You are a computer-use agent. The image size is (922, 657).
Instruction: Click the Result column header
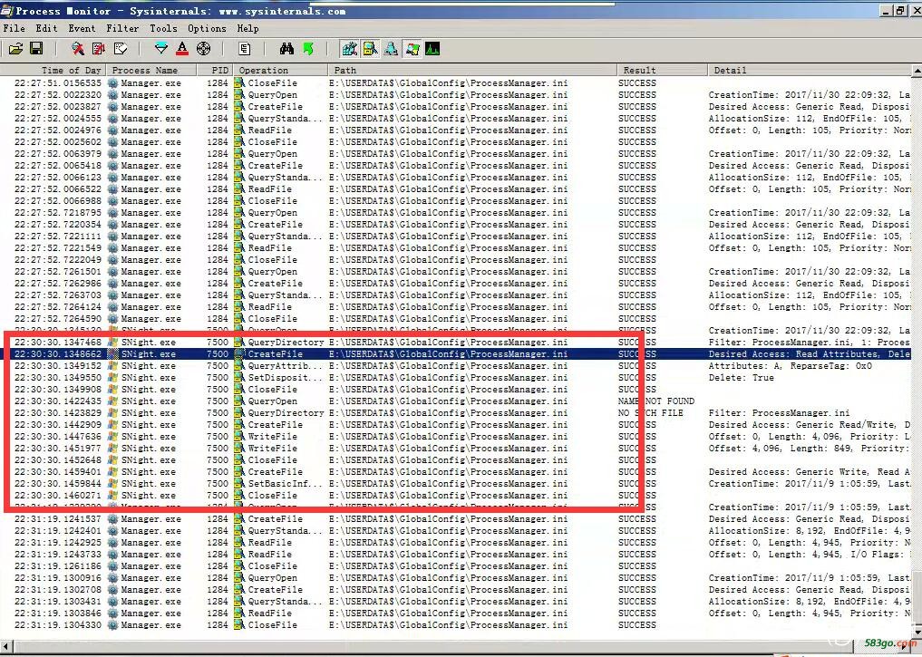coord(663,70)
